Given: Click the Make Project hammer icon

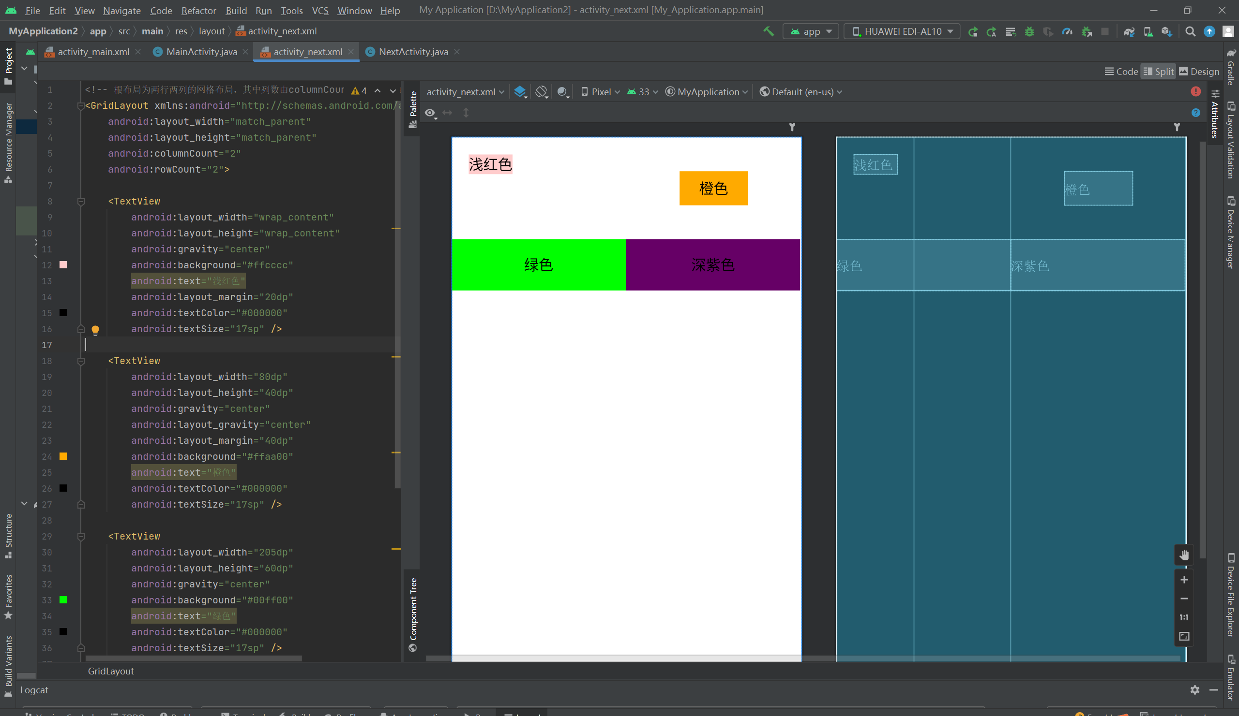Looking at the screenshot, I should [x=769, y=31].
